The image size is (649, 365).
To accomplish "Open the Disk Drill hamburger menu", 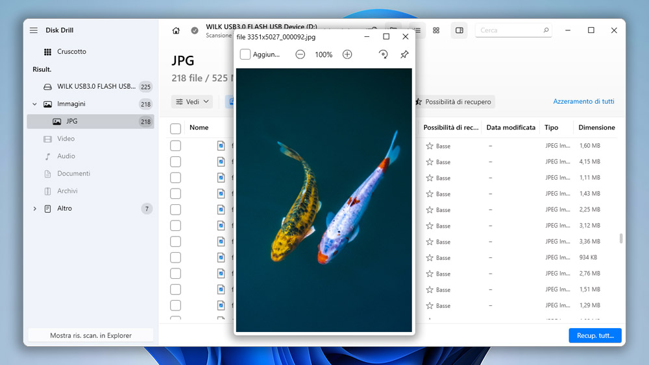I will [x=34, y=30].
